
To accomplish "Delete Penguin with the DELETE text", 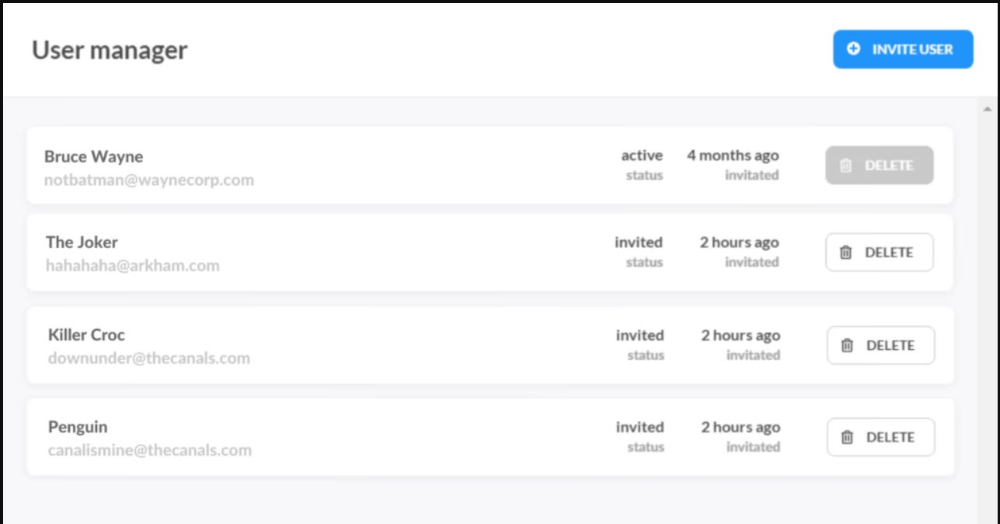I will point(890,438).
